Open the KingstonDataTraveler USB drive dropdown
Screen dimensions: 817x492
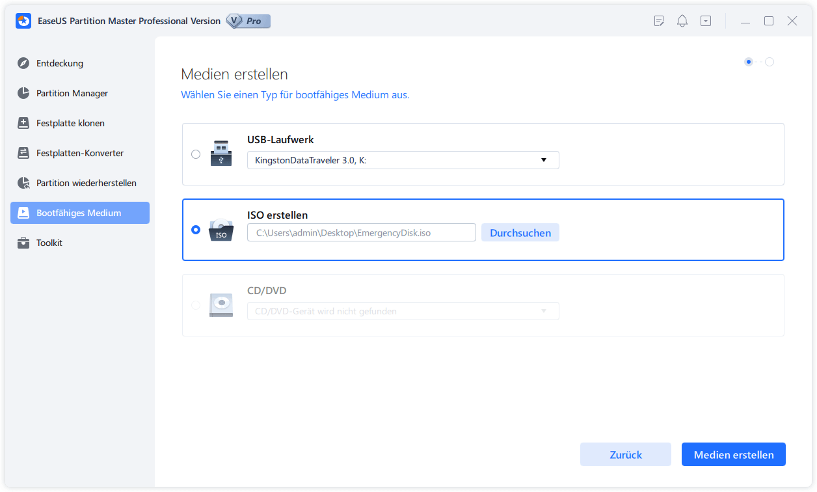pyautogui.click(x=403, y=160)
